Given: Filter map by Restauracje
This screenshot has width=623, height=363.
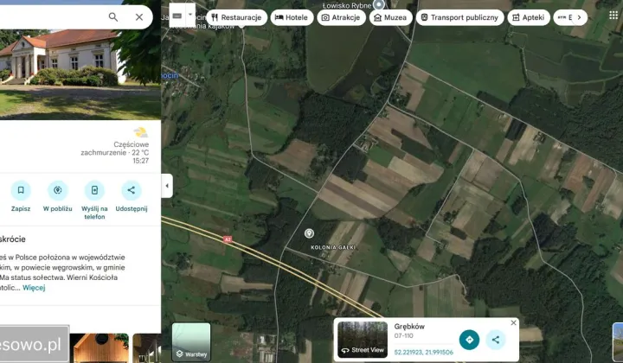Looking at the screenshot, I should point(236,17).
